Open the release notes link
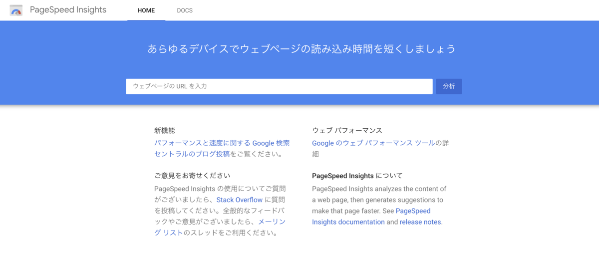 (421, 222)
